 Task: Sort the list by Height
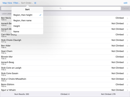[27, 26]
